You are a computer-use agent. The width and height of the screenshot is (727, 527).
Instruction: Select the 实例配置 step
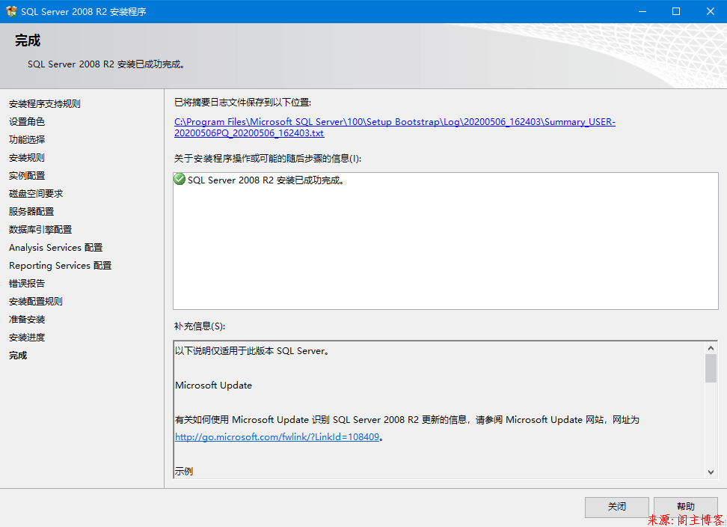coord(26,175)
